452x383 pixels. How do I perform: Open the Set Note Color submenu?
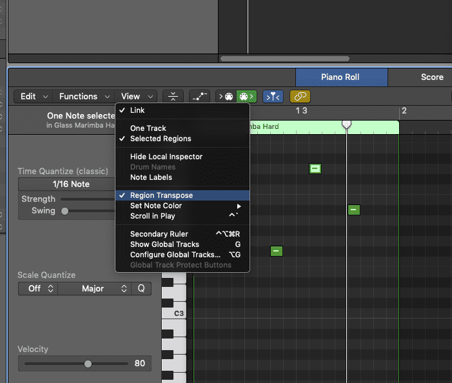tap(182, 206)
